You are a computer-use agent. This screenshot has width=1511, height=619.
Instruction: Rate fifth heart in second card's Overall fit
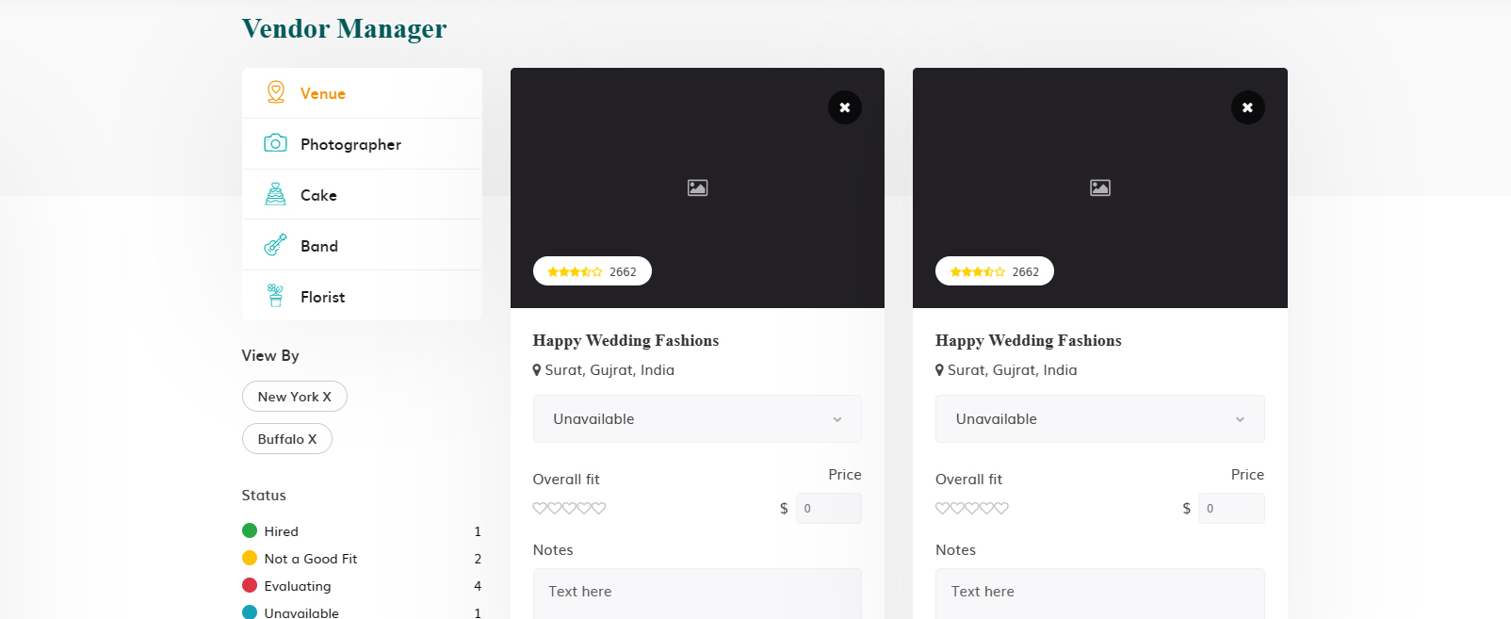point(1001,508)
